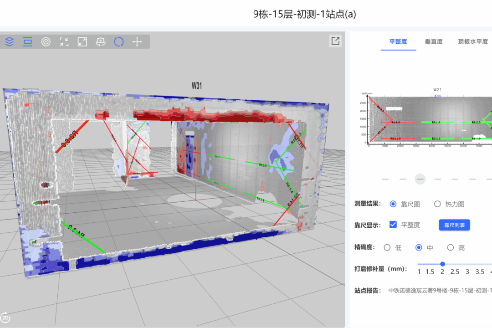The width and height of the screenshot is (492, 328).
Task: Select the 热力图 radio option
Action: (437, 204)
